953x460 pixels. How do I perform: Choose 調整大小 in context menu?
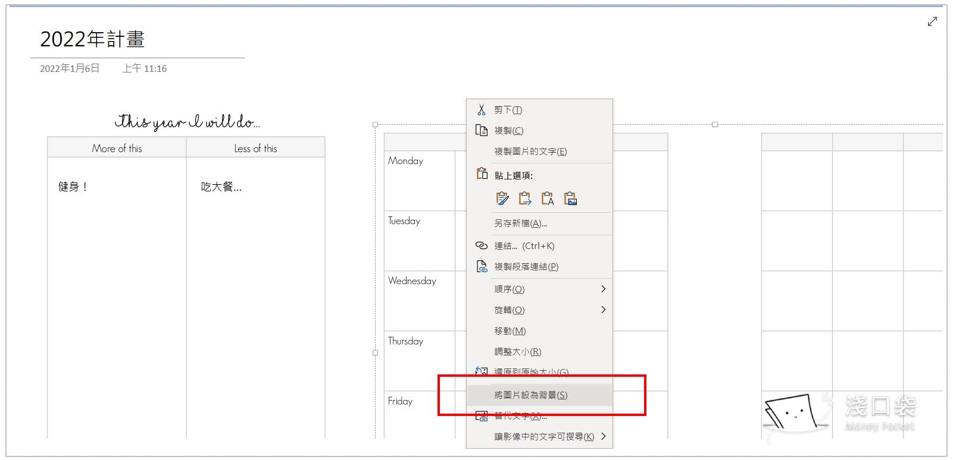[x=517, y=352]
